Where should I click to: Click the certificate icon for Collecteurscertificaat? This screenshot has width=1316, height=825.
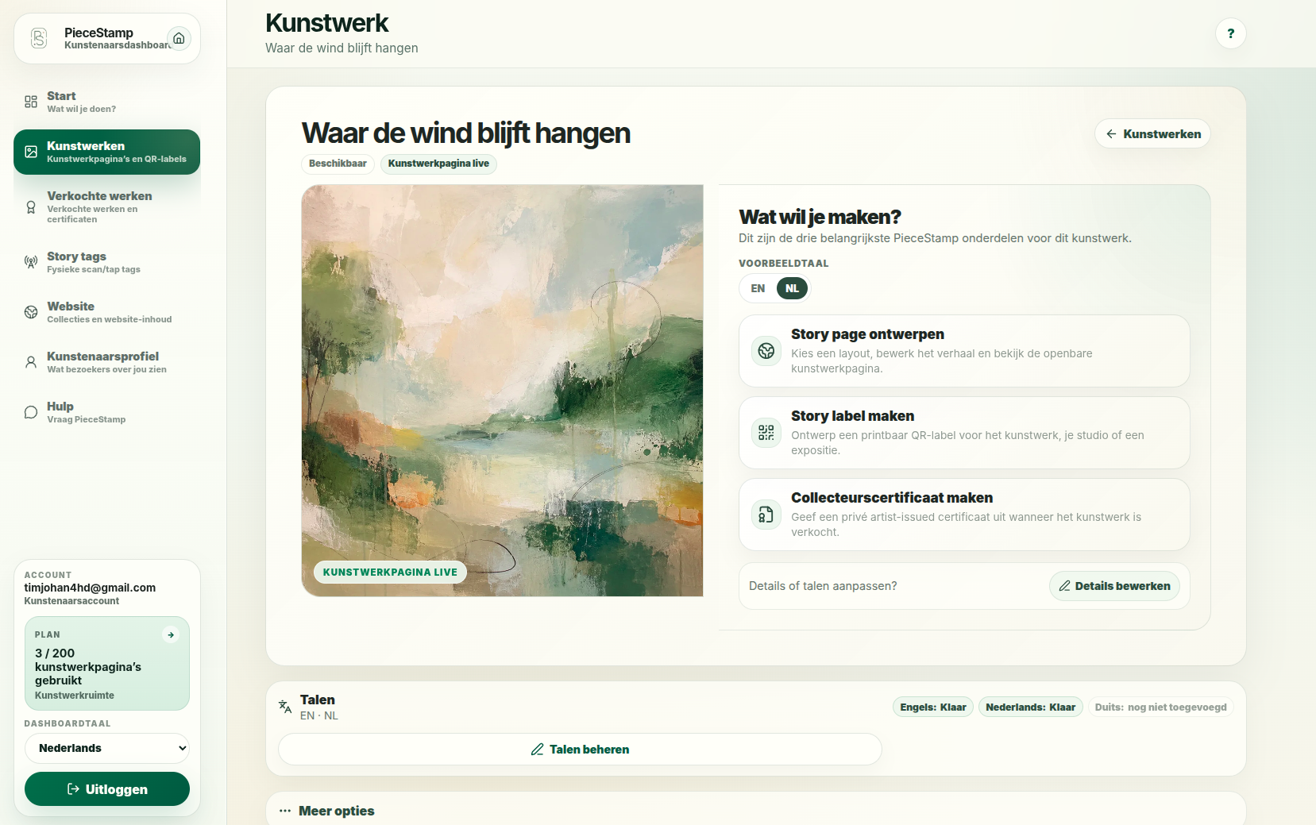coord(766,515)
